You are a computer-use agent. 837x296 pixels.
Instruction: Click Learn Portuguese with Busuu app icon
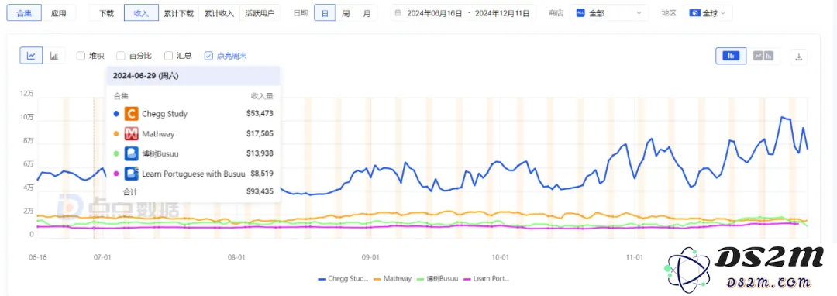pos(131,174)
